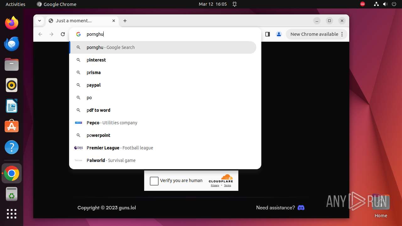Select the po suggestion

pos(163,98)
